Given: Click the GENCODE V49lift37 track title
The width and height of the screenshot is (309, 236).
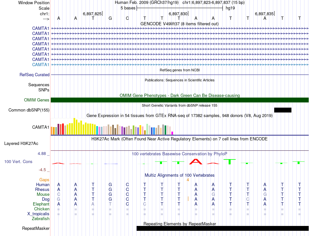Looking at the screenshot, I should (179, 24).
